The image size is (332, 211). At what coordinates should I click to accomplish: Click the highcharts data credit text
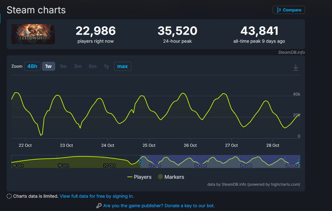[254, 184]
